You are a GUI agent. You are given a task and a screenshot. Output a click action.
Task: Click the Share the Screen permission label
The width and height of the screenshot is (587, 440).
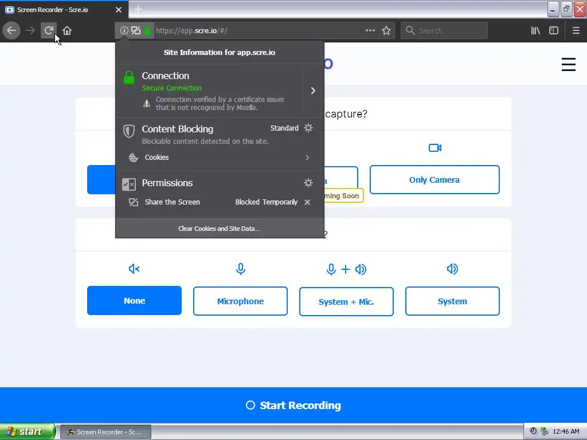(x=172, y=202)
